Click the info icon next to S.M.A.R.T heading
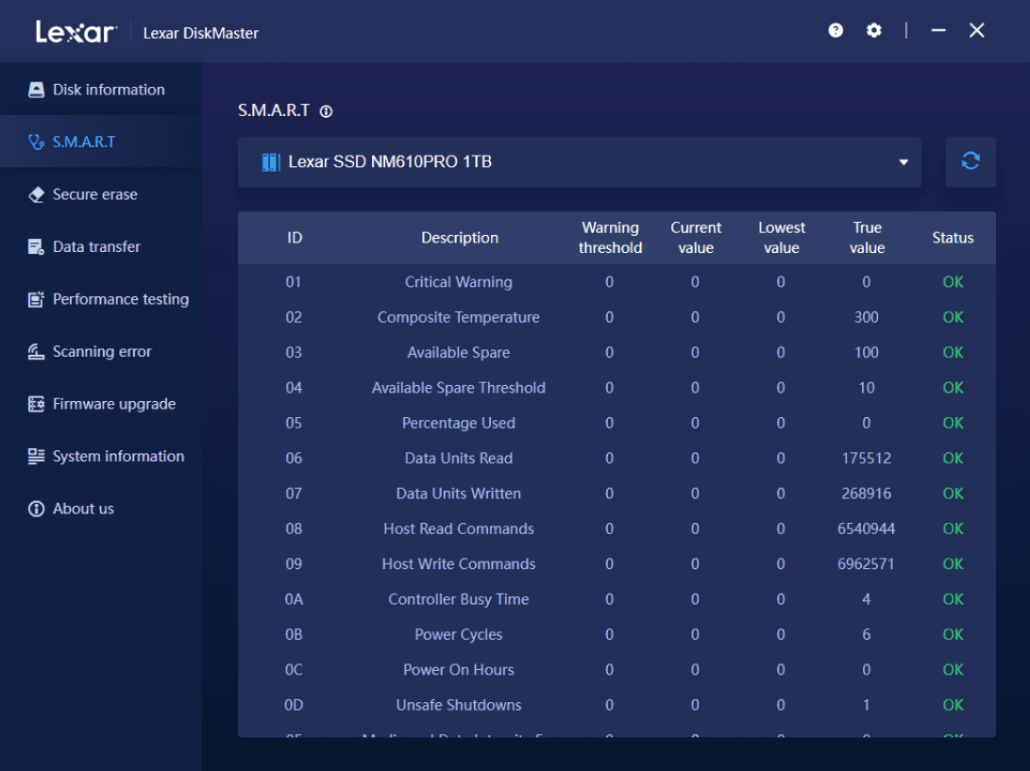1030x771 pixels. click(326, 111)
